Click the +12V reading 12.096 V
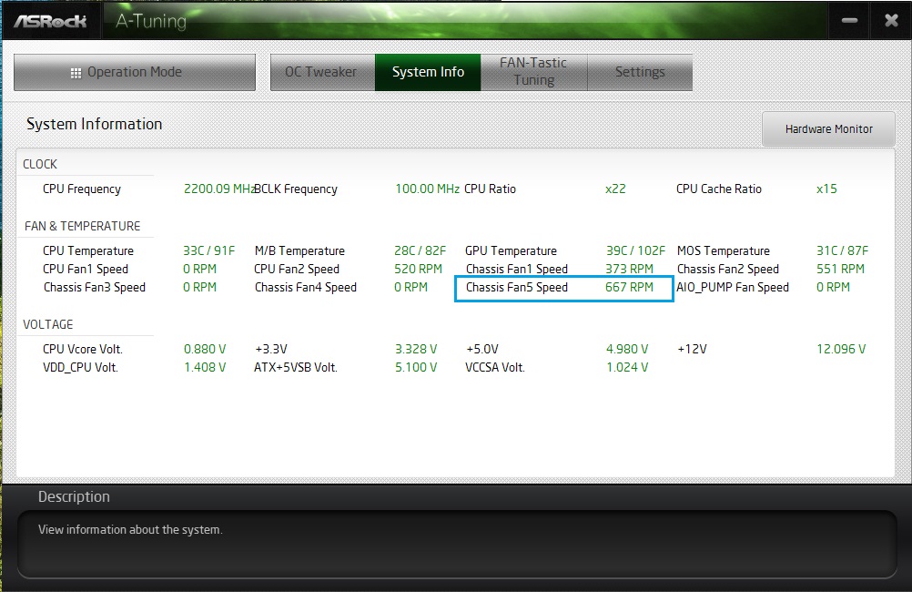Screen dimensions: 912x592 841,349
